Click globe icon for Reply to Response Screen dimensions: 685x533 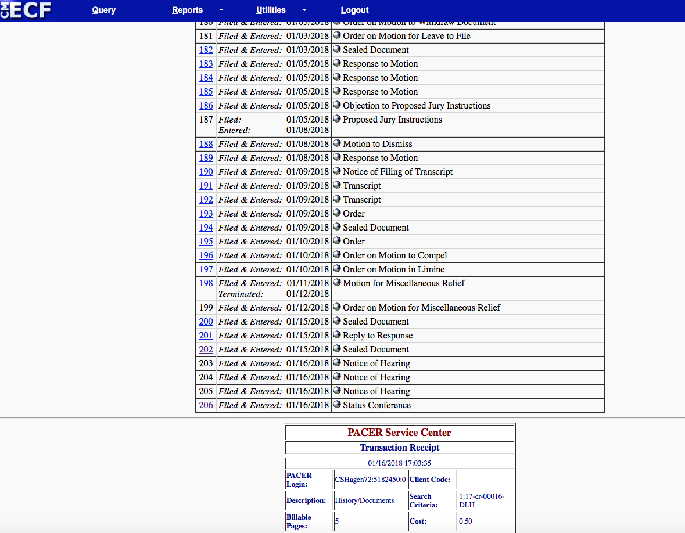pos(337,335)
